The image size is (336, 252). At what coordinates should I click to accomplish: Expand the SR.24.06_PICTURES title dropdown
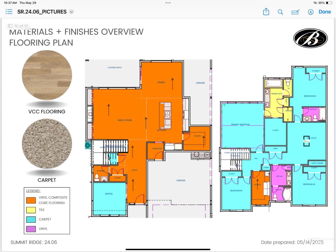point(71,12)
